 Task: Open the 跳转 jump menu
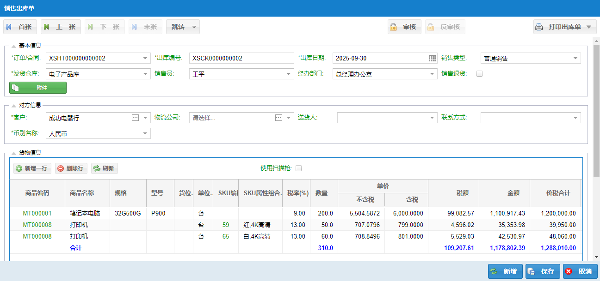click(x=183, y=27)
